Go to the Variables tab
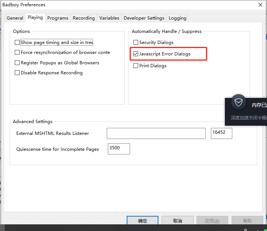 point(109,18)
